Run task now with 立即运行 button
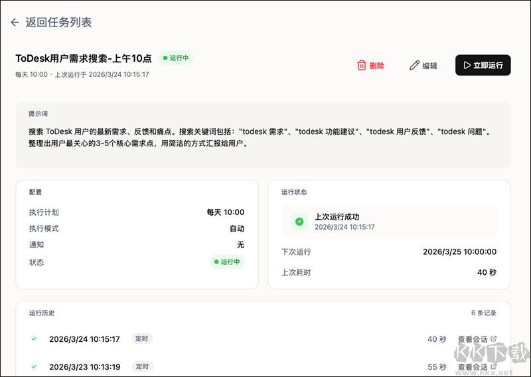Screen dimensions: 531x377 point(483,65)
